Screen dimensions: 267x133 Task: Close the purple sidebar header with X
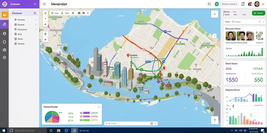35,4
